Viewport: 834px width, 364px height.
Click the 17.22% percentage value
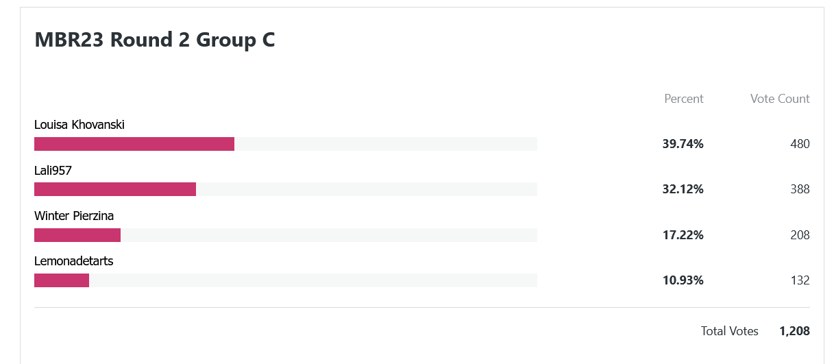coord(683,235)
